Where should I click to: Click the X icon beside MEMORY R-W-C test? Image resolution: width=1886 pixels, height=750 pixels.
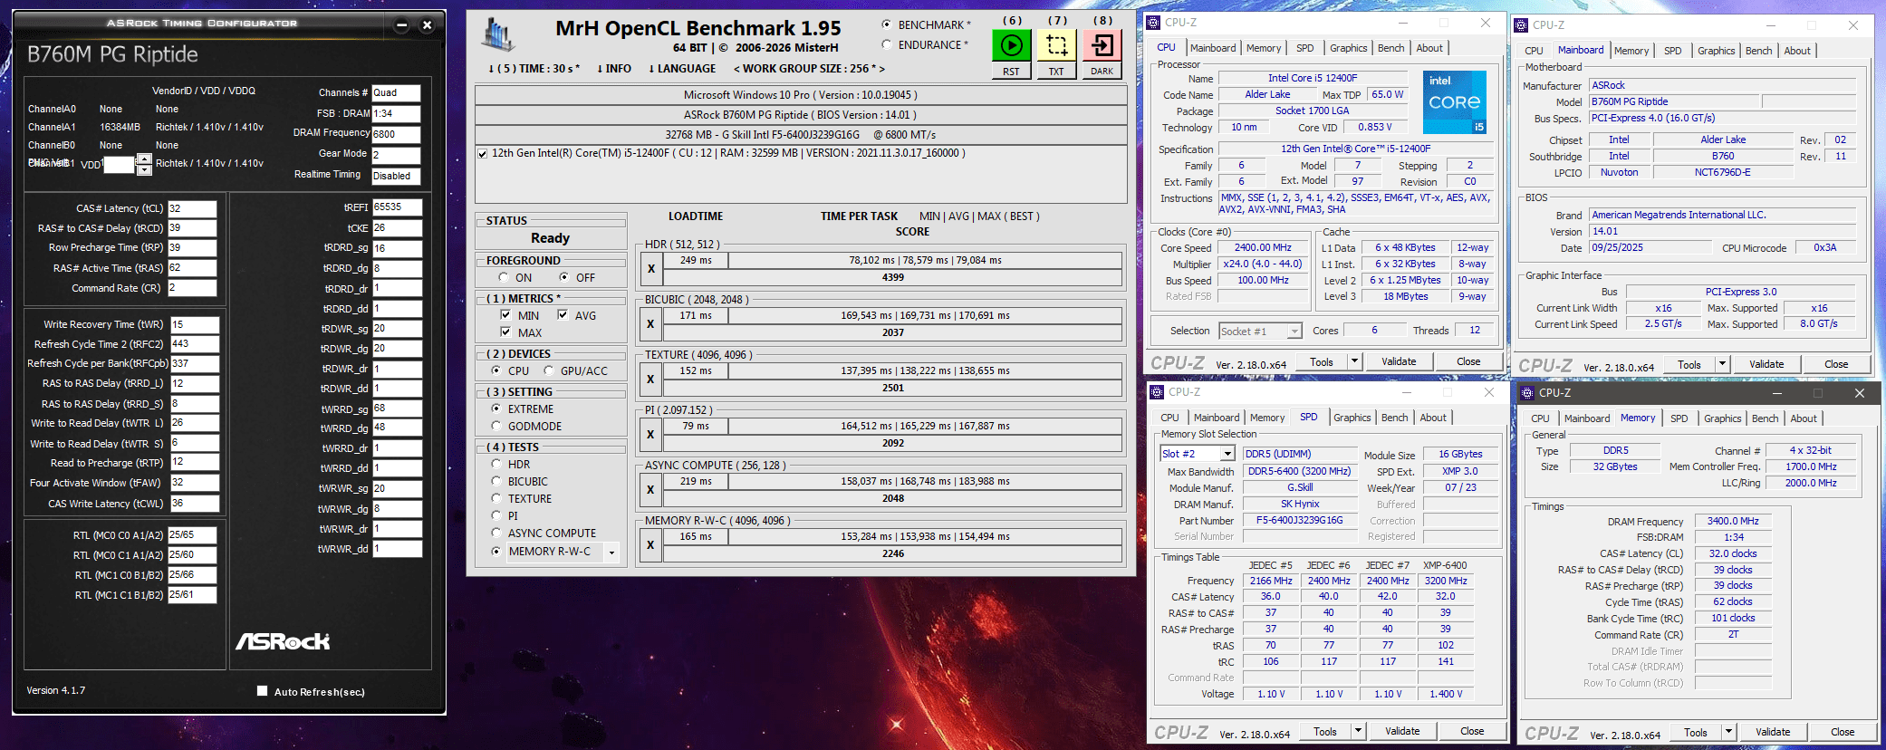pos(650,545)
